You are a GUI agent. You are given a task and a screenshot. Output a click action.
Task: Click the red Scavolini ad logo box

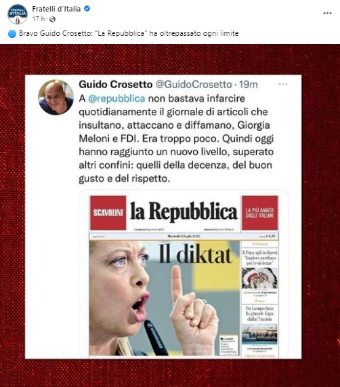(108, 213)
